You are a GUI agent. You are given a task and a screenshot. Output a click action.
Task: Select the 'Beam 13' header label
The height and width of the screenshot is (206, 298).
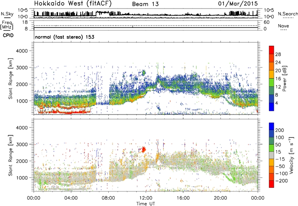pyautogui.click(x=145, y=4)
